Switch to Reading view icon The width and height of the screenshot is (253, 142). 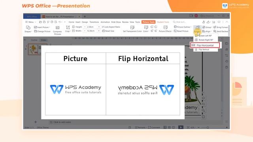coord(174,127)
